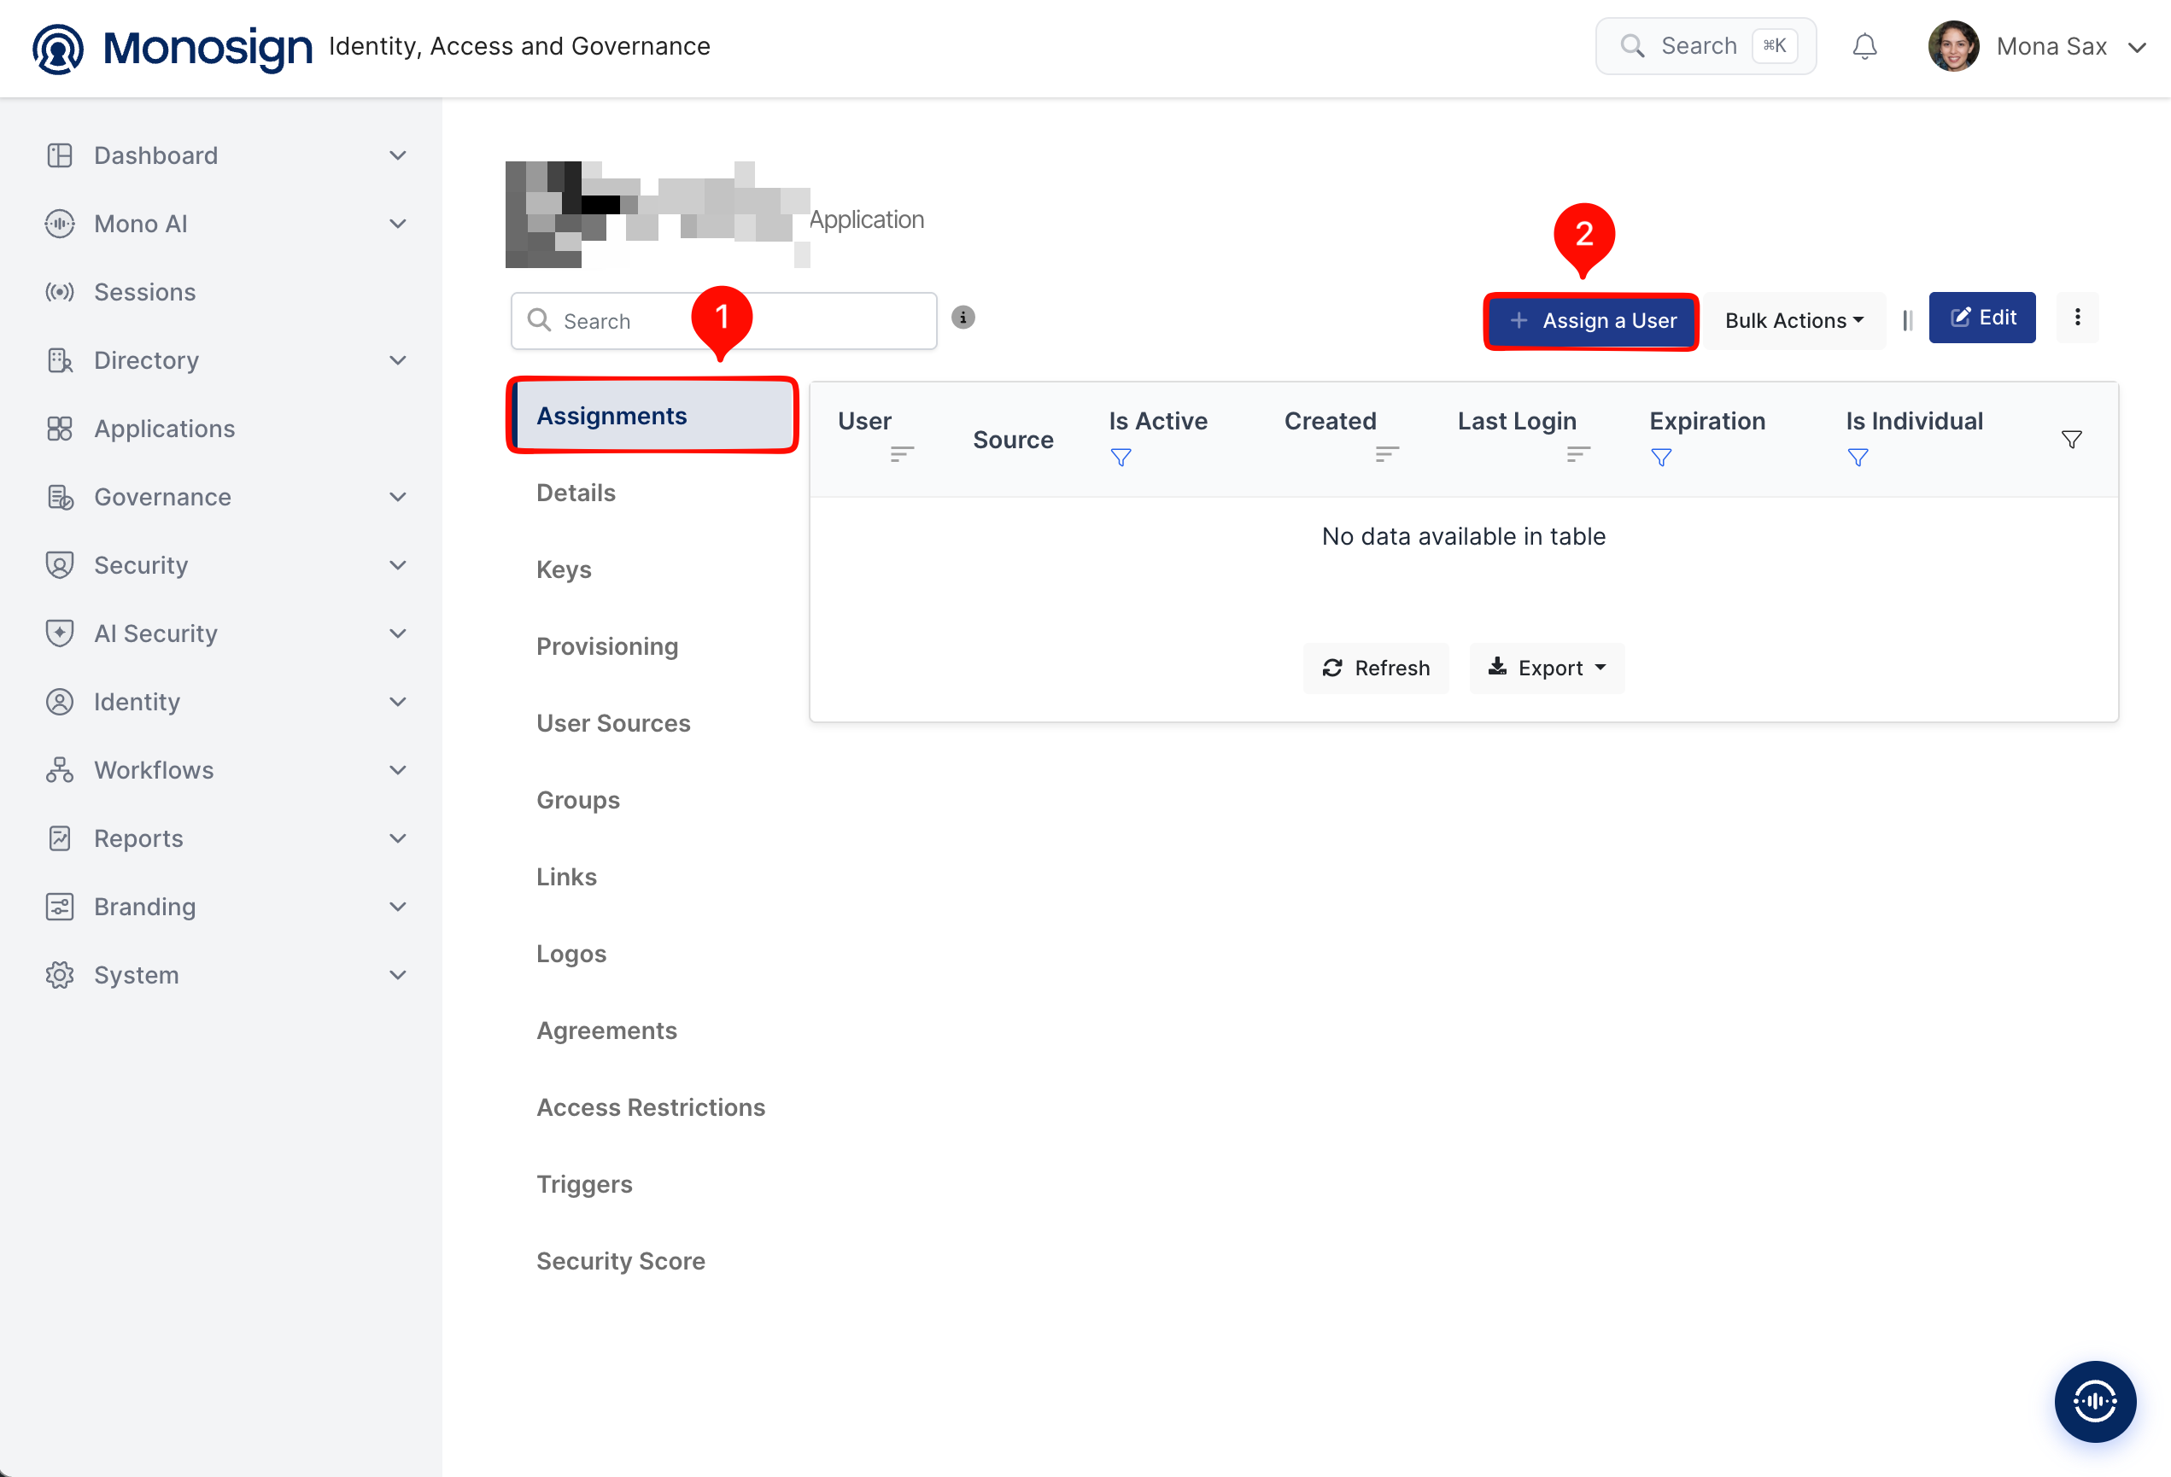Refresh the assignments table
2171x1477 pixels.
[1375, 668]
